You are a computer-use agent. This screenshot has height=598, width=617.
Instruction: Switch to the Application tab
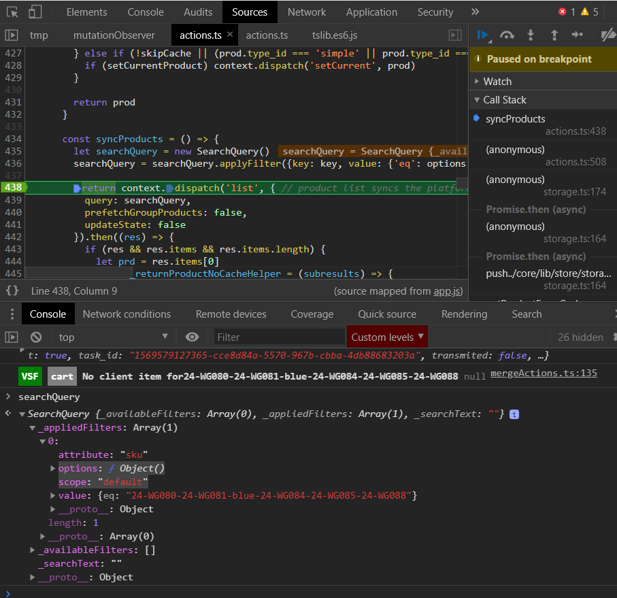tap(371, 12)
